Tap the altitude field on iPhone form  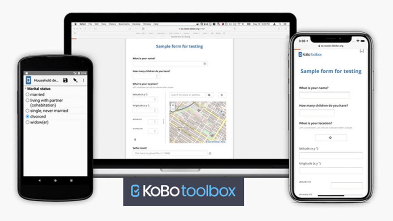click(347, 186)
